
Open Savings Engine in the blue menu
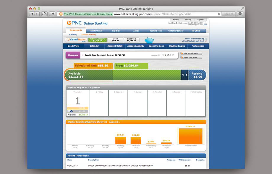(x=177, y=46)
